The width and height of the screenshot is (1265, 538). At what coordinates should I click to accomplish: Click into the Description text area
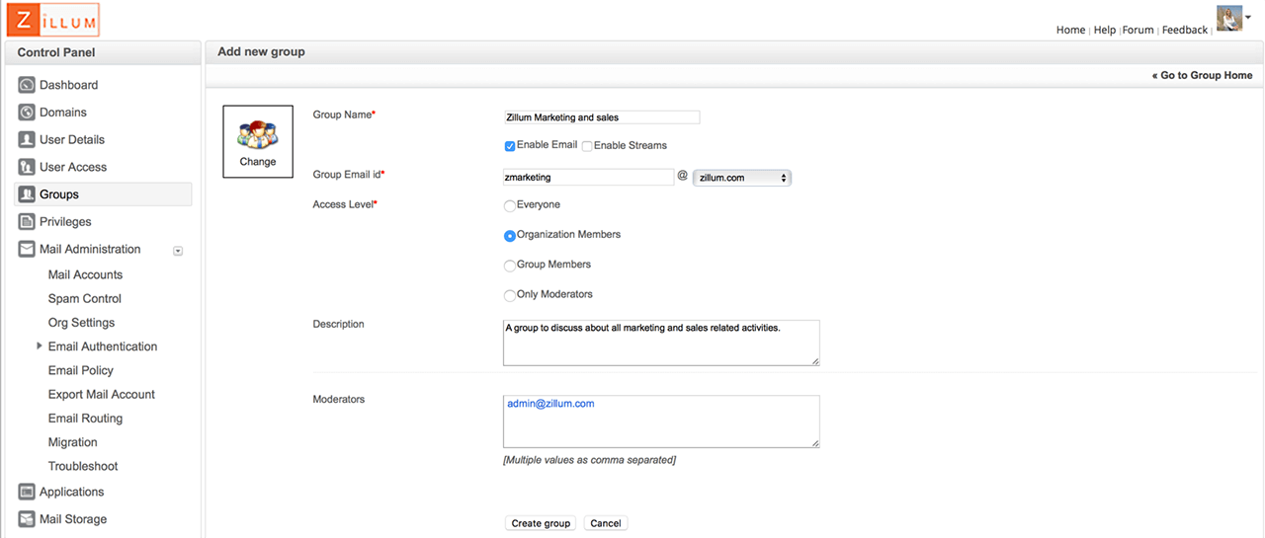coord(661,343)
